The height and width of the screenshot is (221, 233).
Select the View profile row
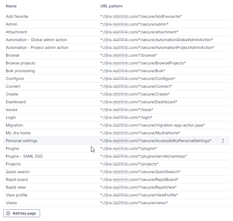[x=16, y=195]
